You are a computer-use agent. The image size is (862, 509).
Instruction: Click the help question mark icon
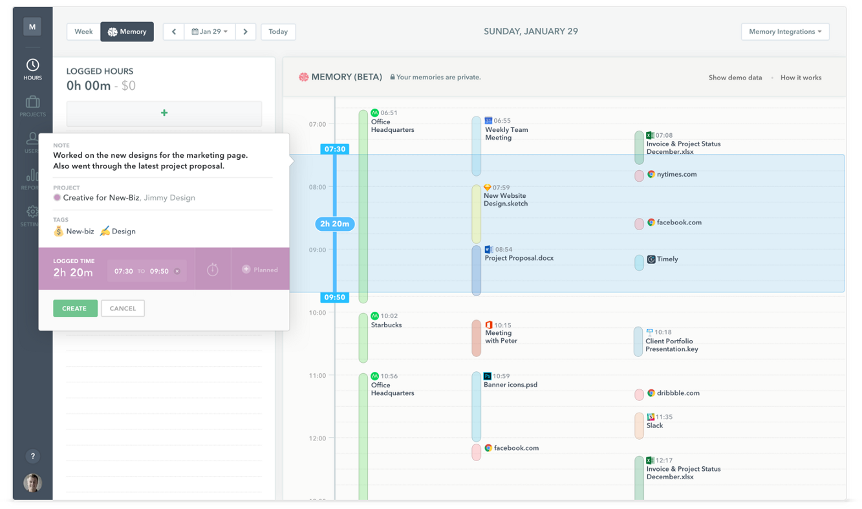tap(33, 456)
